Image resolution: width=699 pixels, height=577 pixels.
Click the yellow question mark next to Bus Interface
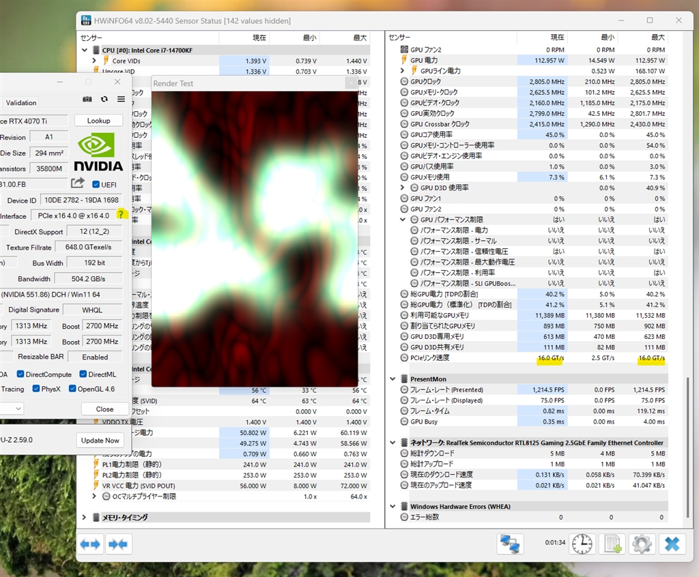[121, 215]
